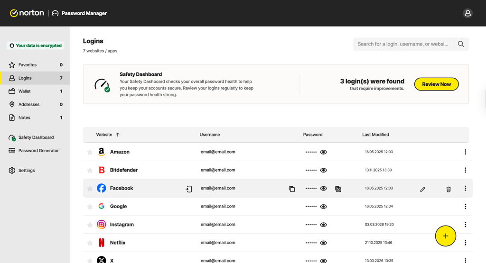Click the Password column header
The image size is (486, 263).
(x=313, y=135)
